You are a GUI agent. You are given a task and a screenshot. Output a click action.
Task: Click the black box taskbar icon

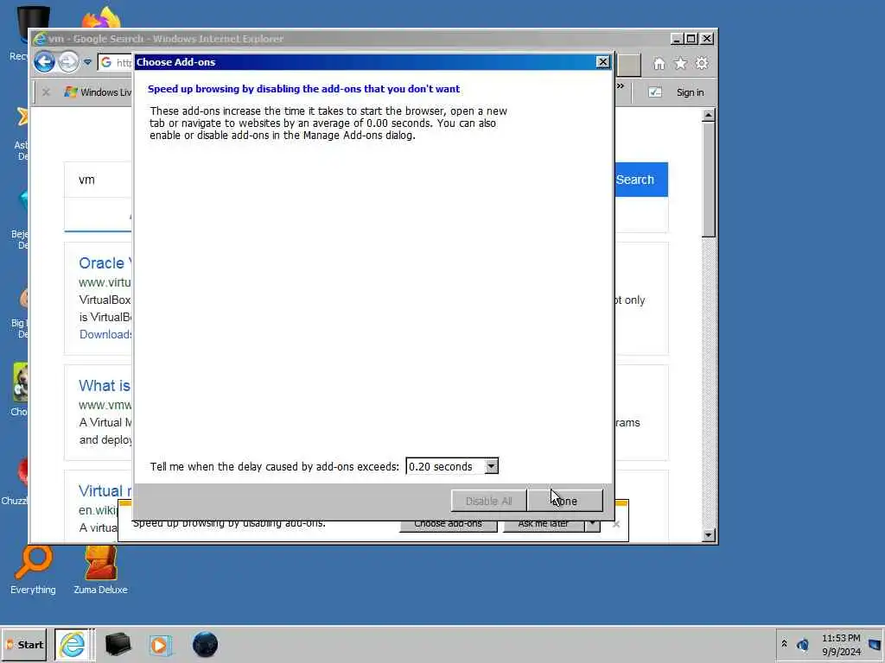[118, 644]
